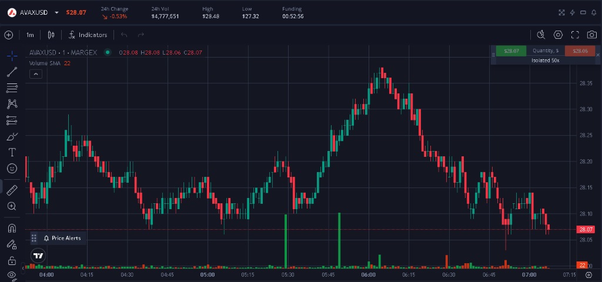This screenshot has height=282, width=602.
Task: Open the candlestick chart type menu
Action: point(51,35)
